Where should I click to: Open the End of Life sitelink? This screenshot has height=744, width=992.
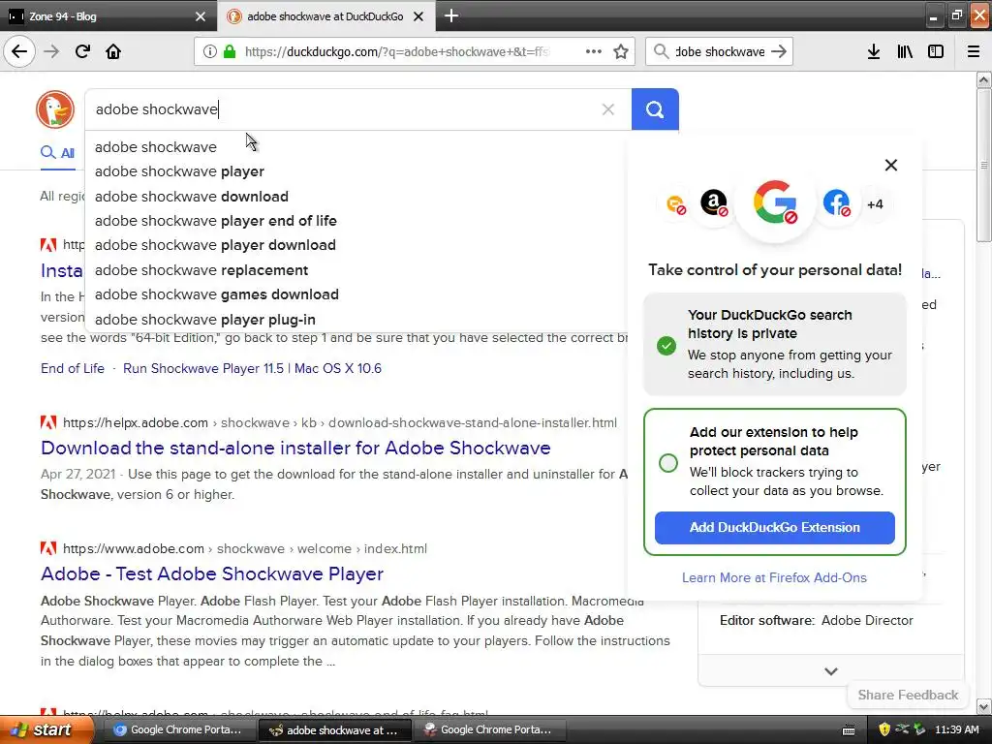73,368
